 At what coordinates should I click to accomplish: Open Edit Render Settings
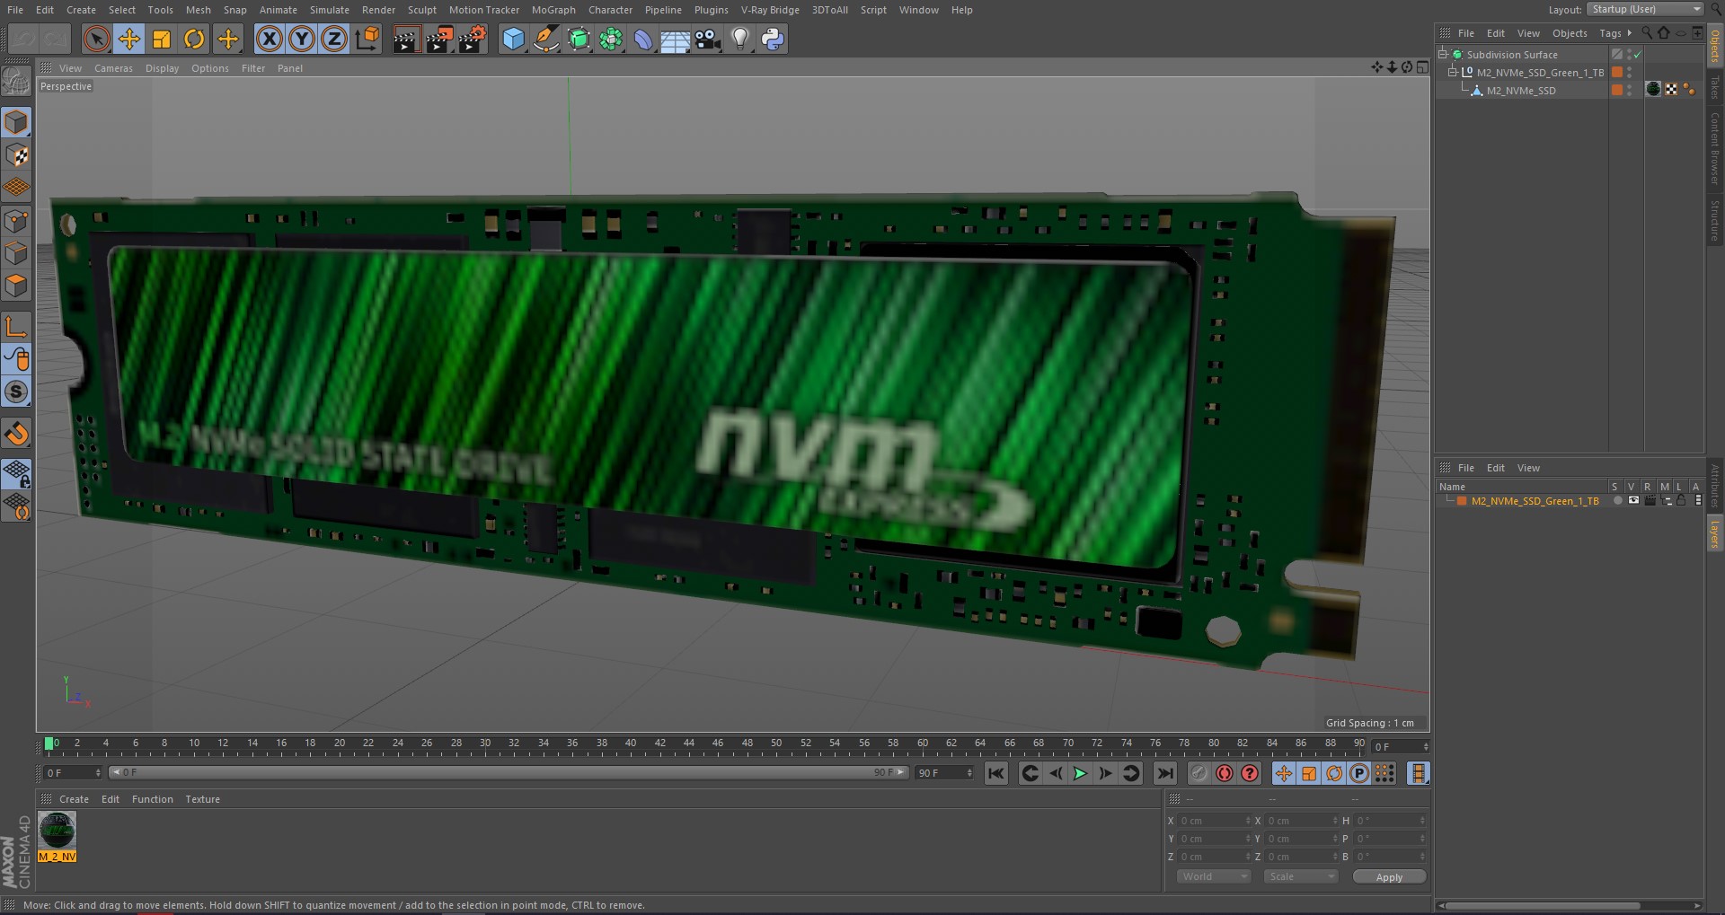[473, 39]
